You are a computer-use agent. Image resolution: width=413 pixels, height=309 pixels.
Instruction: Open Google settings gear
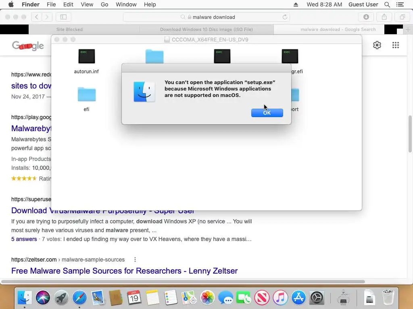377,45
